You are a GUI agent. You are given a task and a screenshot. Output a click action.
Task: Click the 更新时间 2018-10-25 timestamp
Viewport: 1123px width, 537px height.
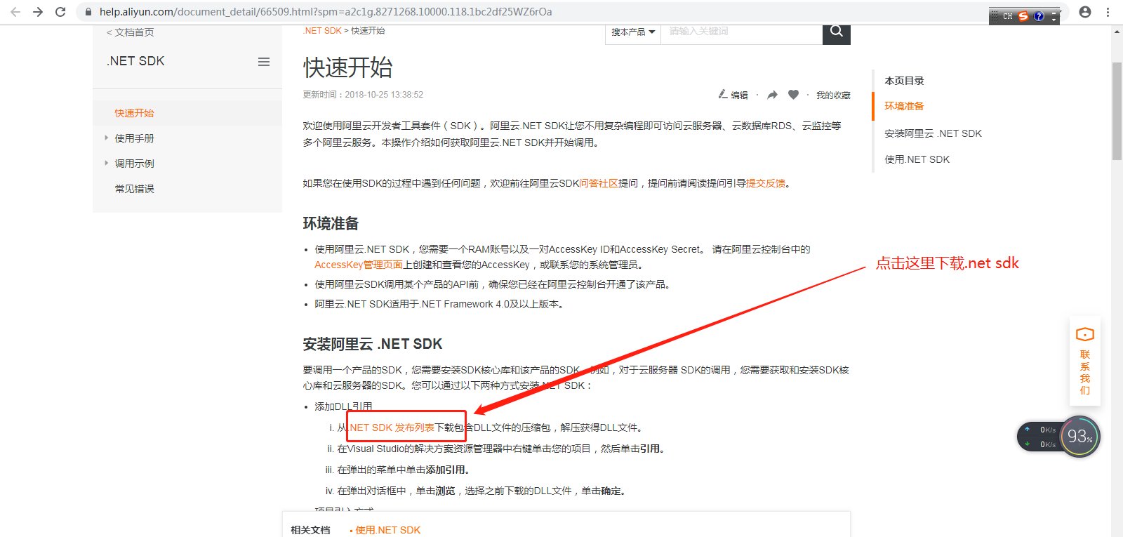coord(363,95)
